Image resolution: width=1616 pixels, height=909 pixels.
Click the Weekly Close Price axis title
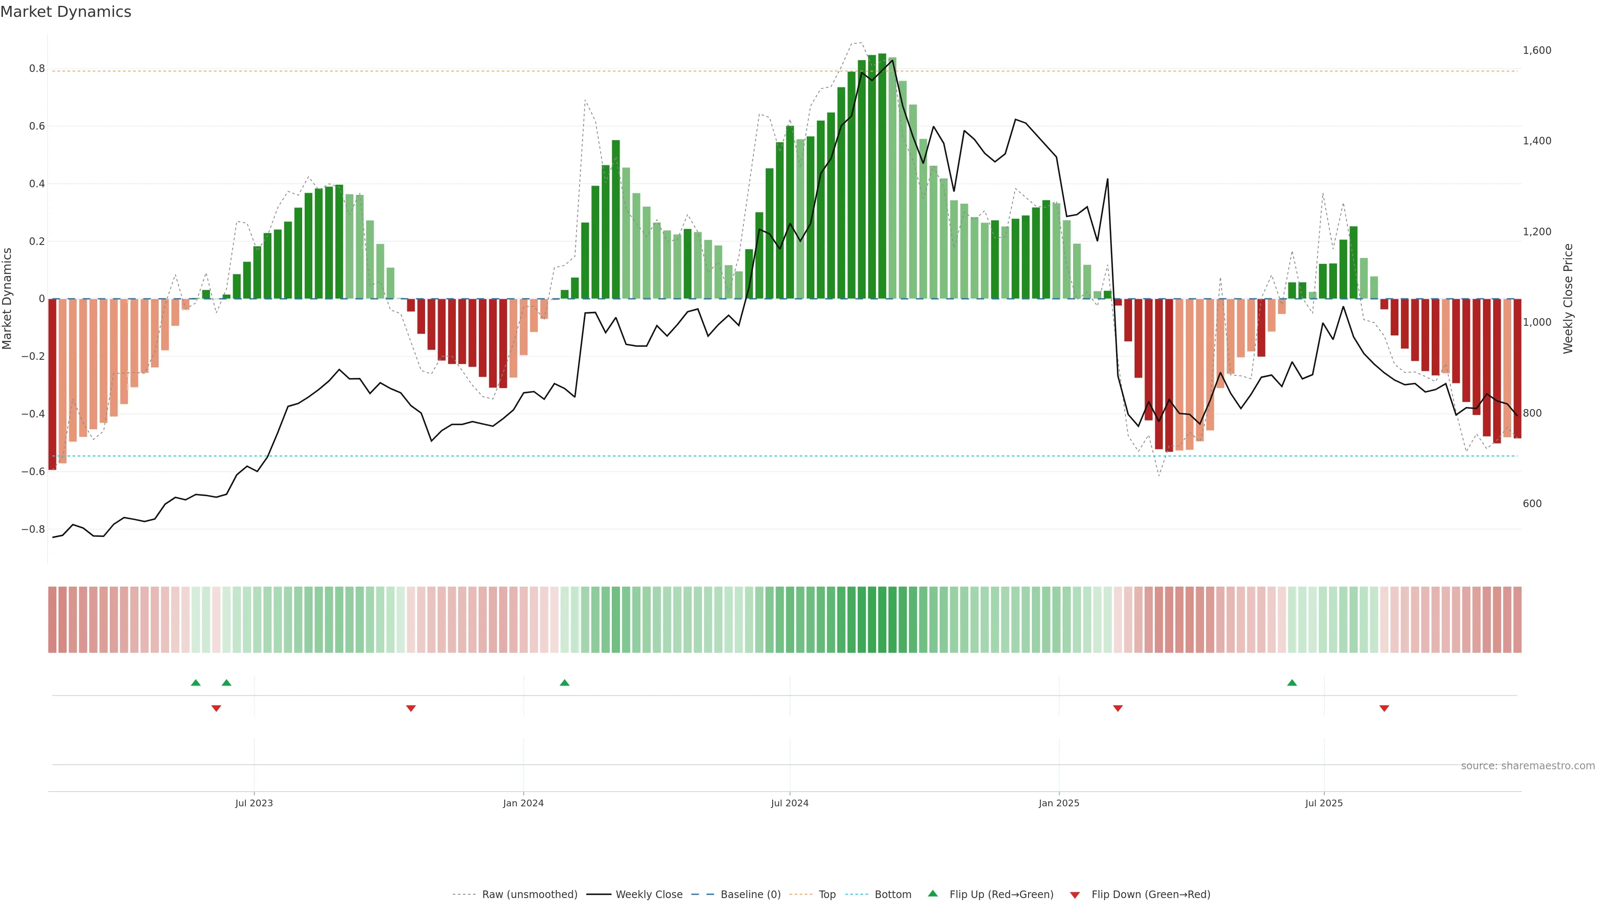1568,299
